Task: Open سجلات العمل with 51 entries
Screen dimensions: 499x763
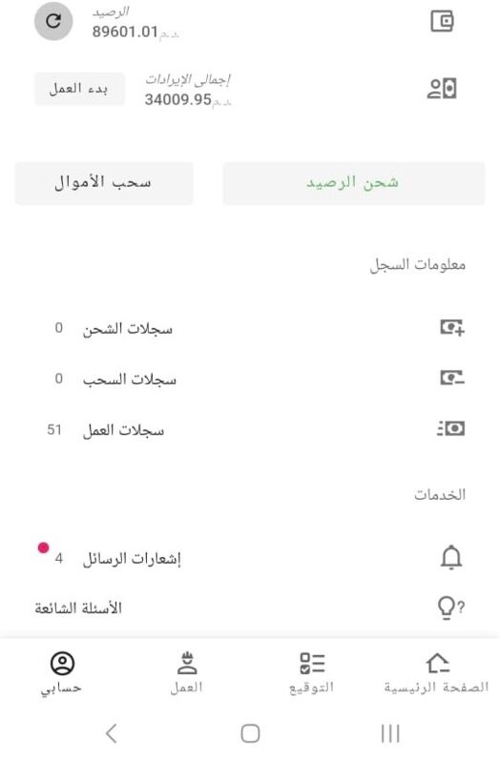Action: click(249, 430)
